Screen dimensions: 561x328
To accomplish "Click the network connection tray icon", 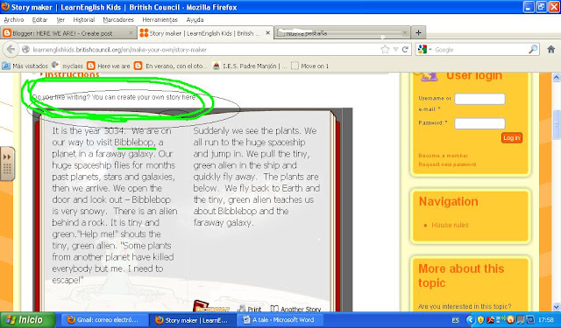I will (501, 319).
